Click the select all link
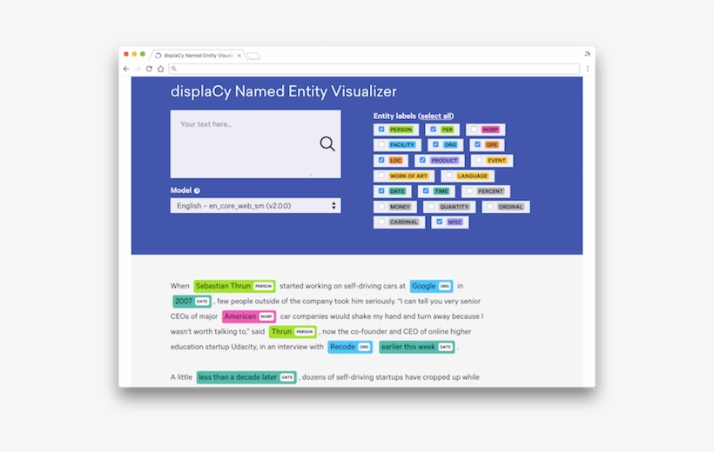714x452 pixels. coord(435,116)
